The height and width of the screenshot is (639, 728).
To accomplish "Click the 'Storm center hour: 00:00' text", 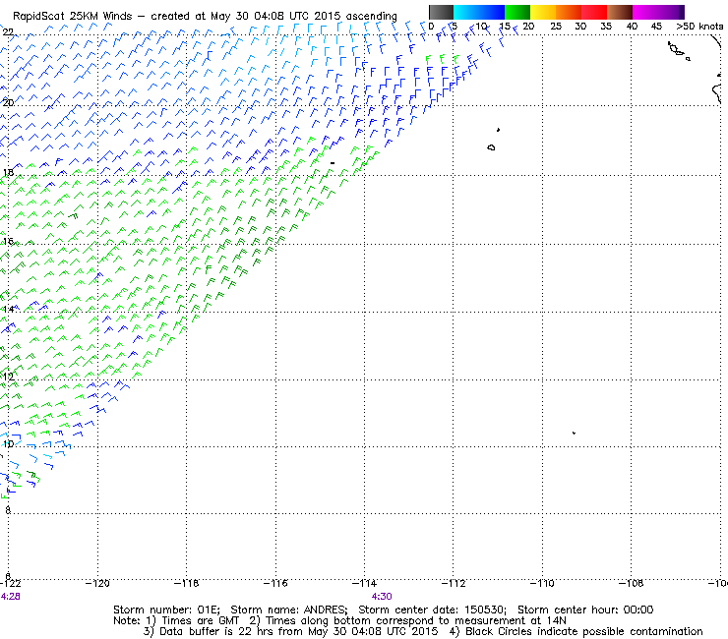I will (585, 610).
